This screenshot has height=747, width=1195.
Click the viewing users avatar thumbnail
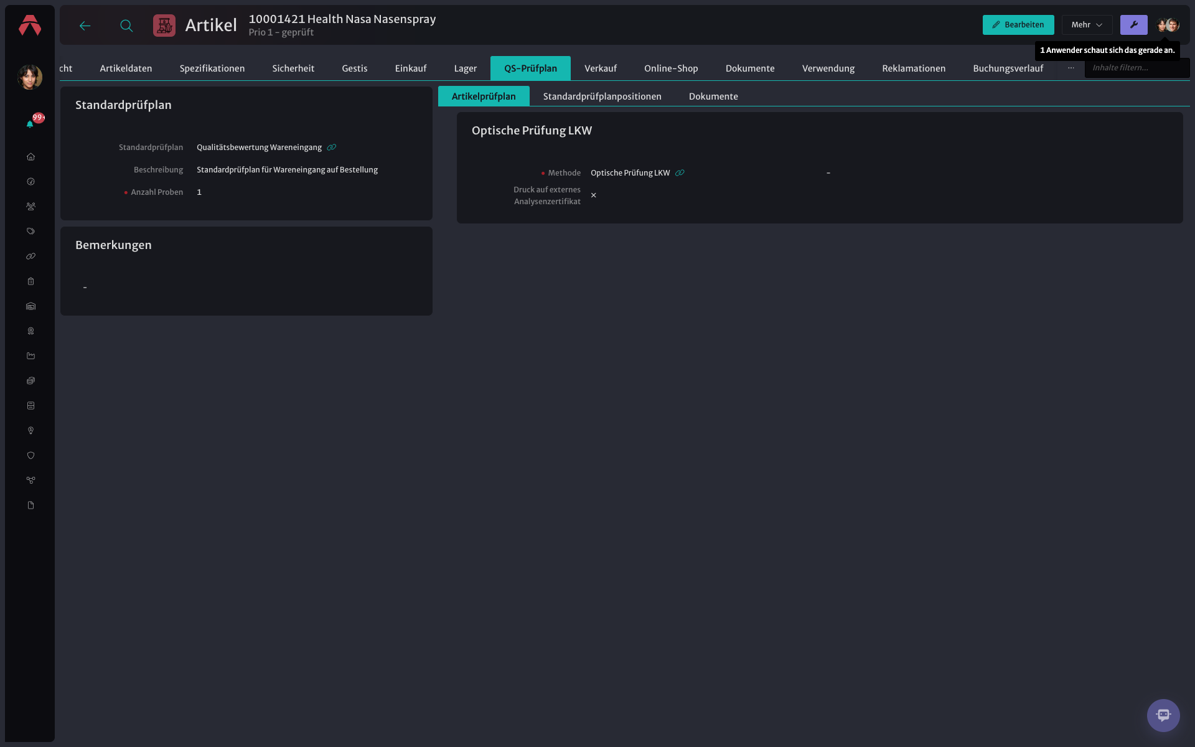(1168, 25)
